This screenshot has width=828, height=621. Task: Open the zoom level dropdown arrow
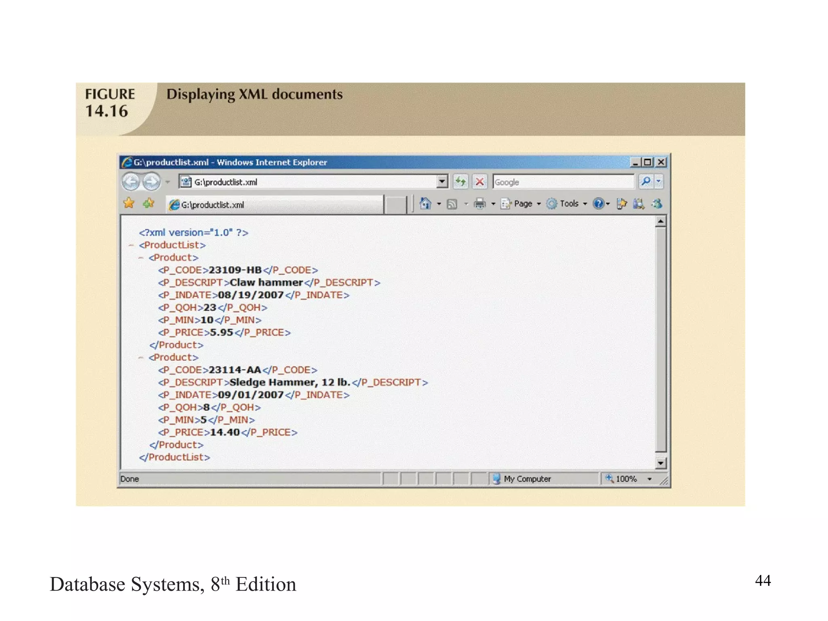[650, 479]
